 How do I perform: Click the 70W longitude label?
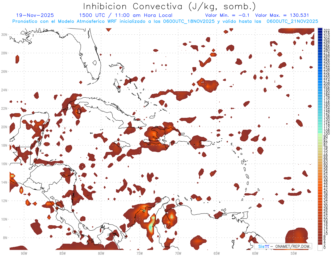pyautogui.click(x=178, y=254)
